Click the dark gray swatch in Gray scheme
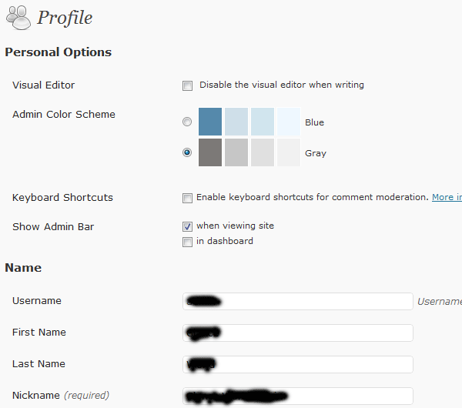 pyautogui.click(x=210, y=152)
